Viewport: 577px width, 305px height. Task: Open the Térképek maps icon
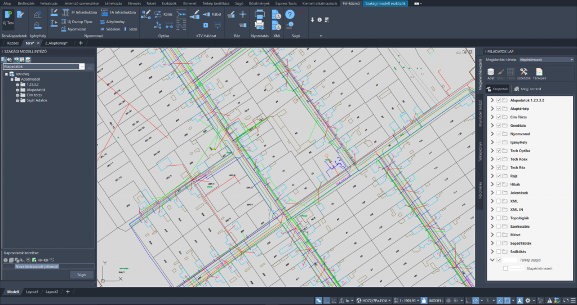pos(539,74)
